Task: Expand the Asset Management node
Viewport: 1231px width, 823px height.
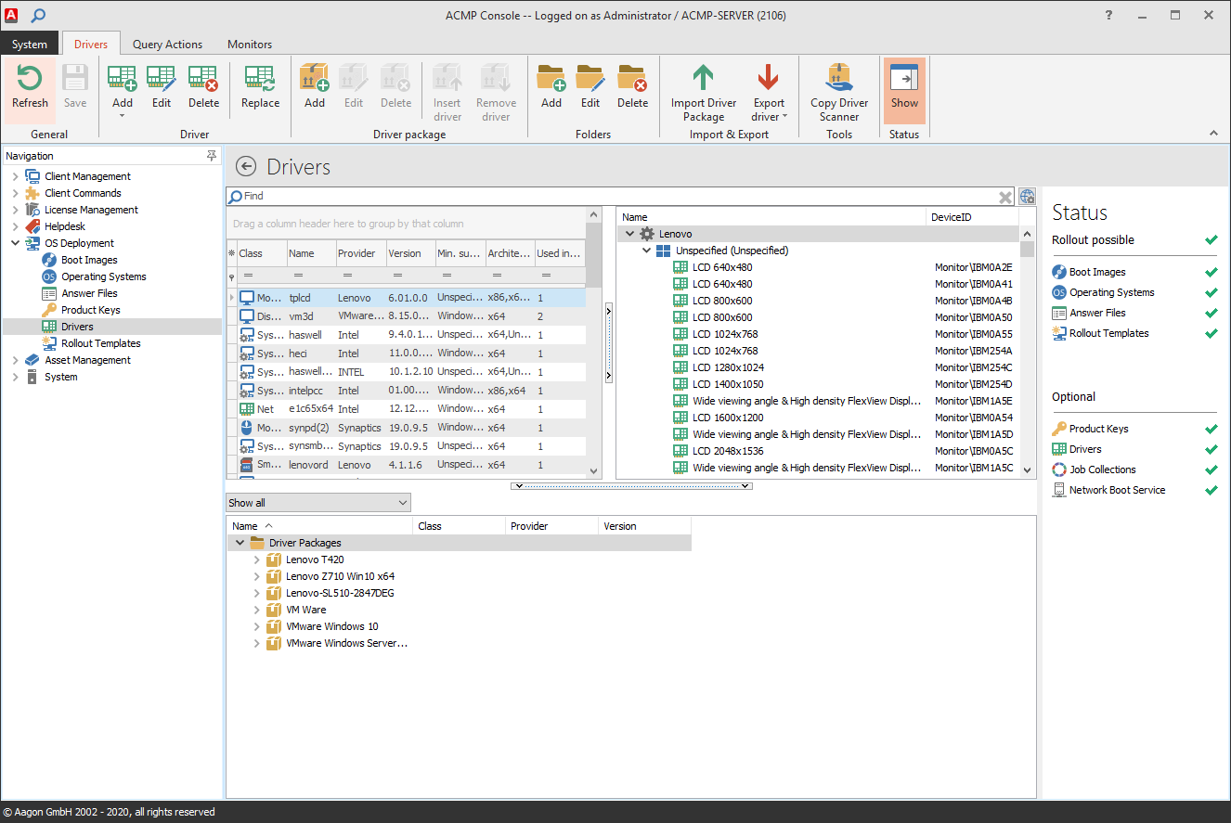Action: tap(15, 360)
